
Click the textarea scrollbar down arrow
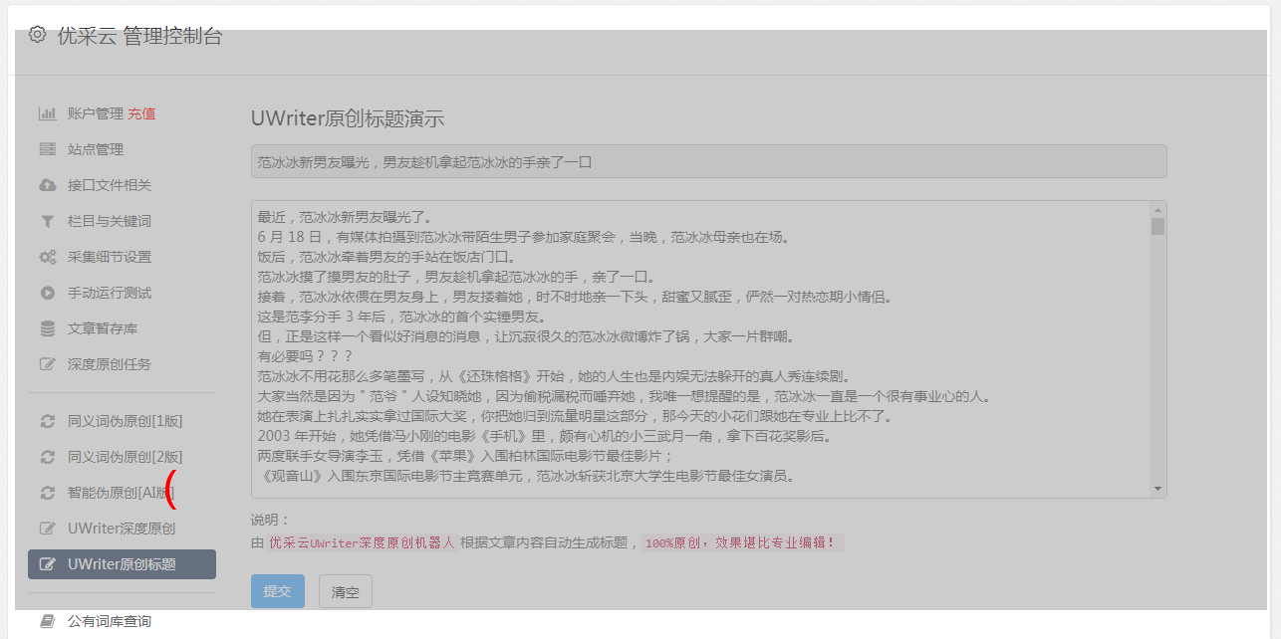pos(1157,488)
